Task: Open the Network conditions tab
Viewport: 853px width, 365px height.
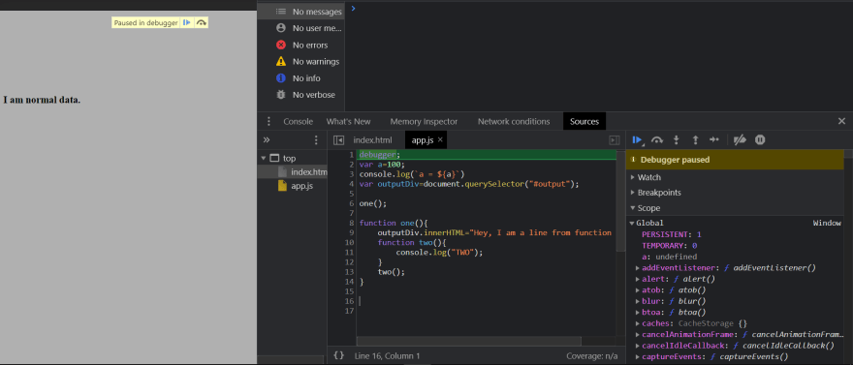Action: click(514, 121)
